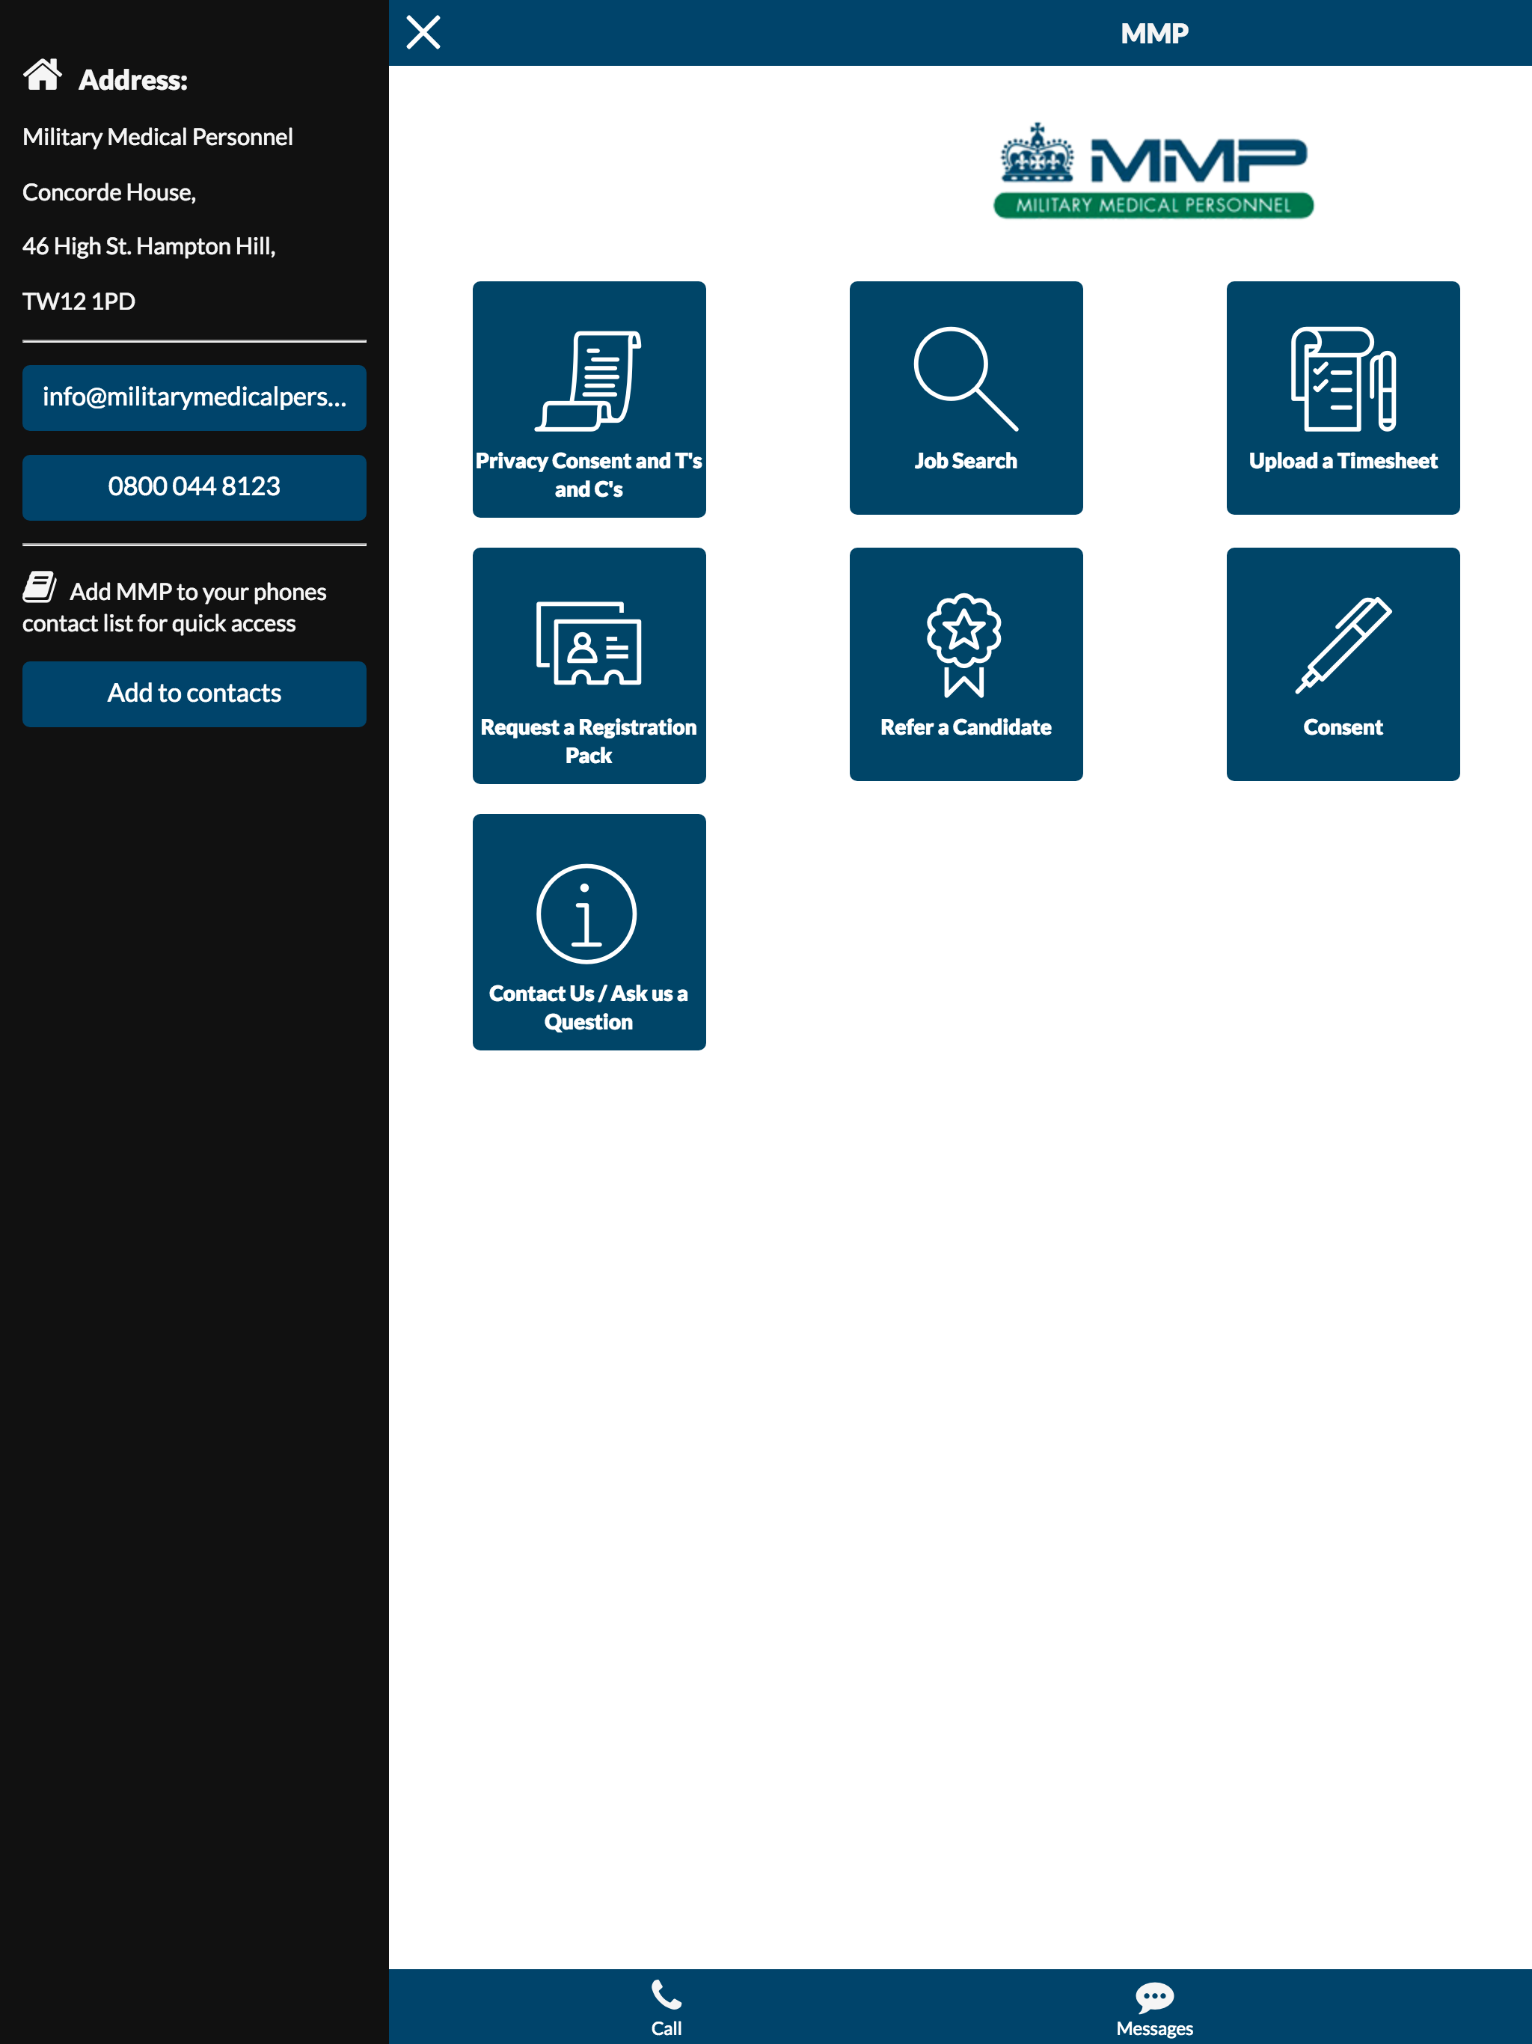Open Messages from the bottom bar
Viewport: 1532px width, 2044px height.
(1154, 2009)
